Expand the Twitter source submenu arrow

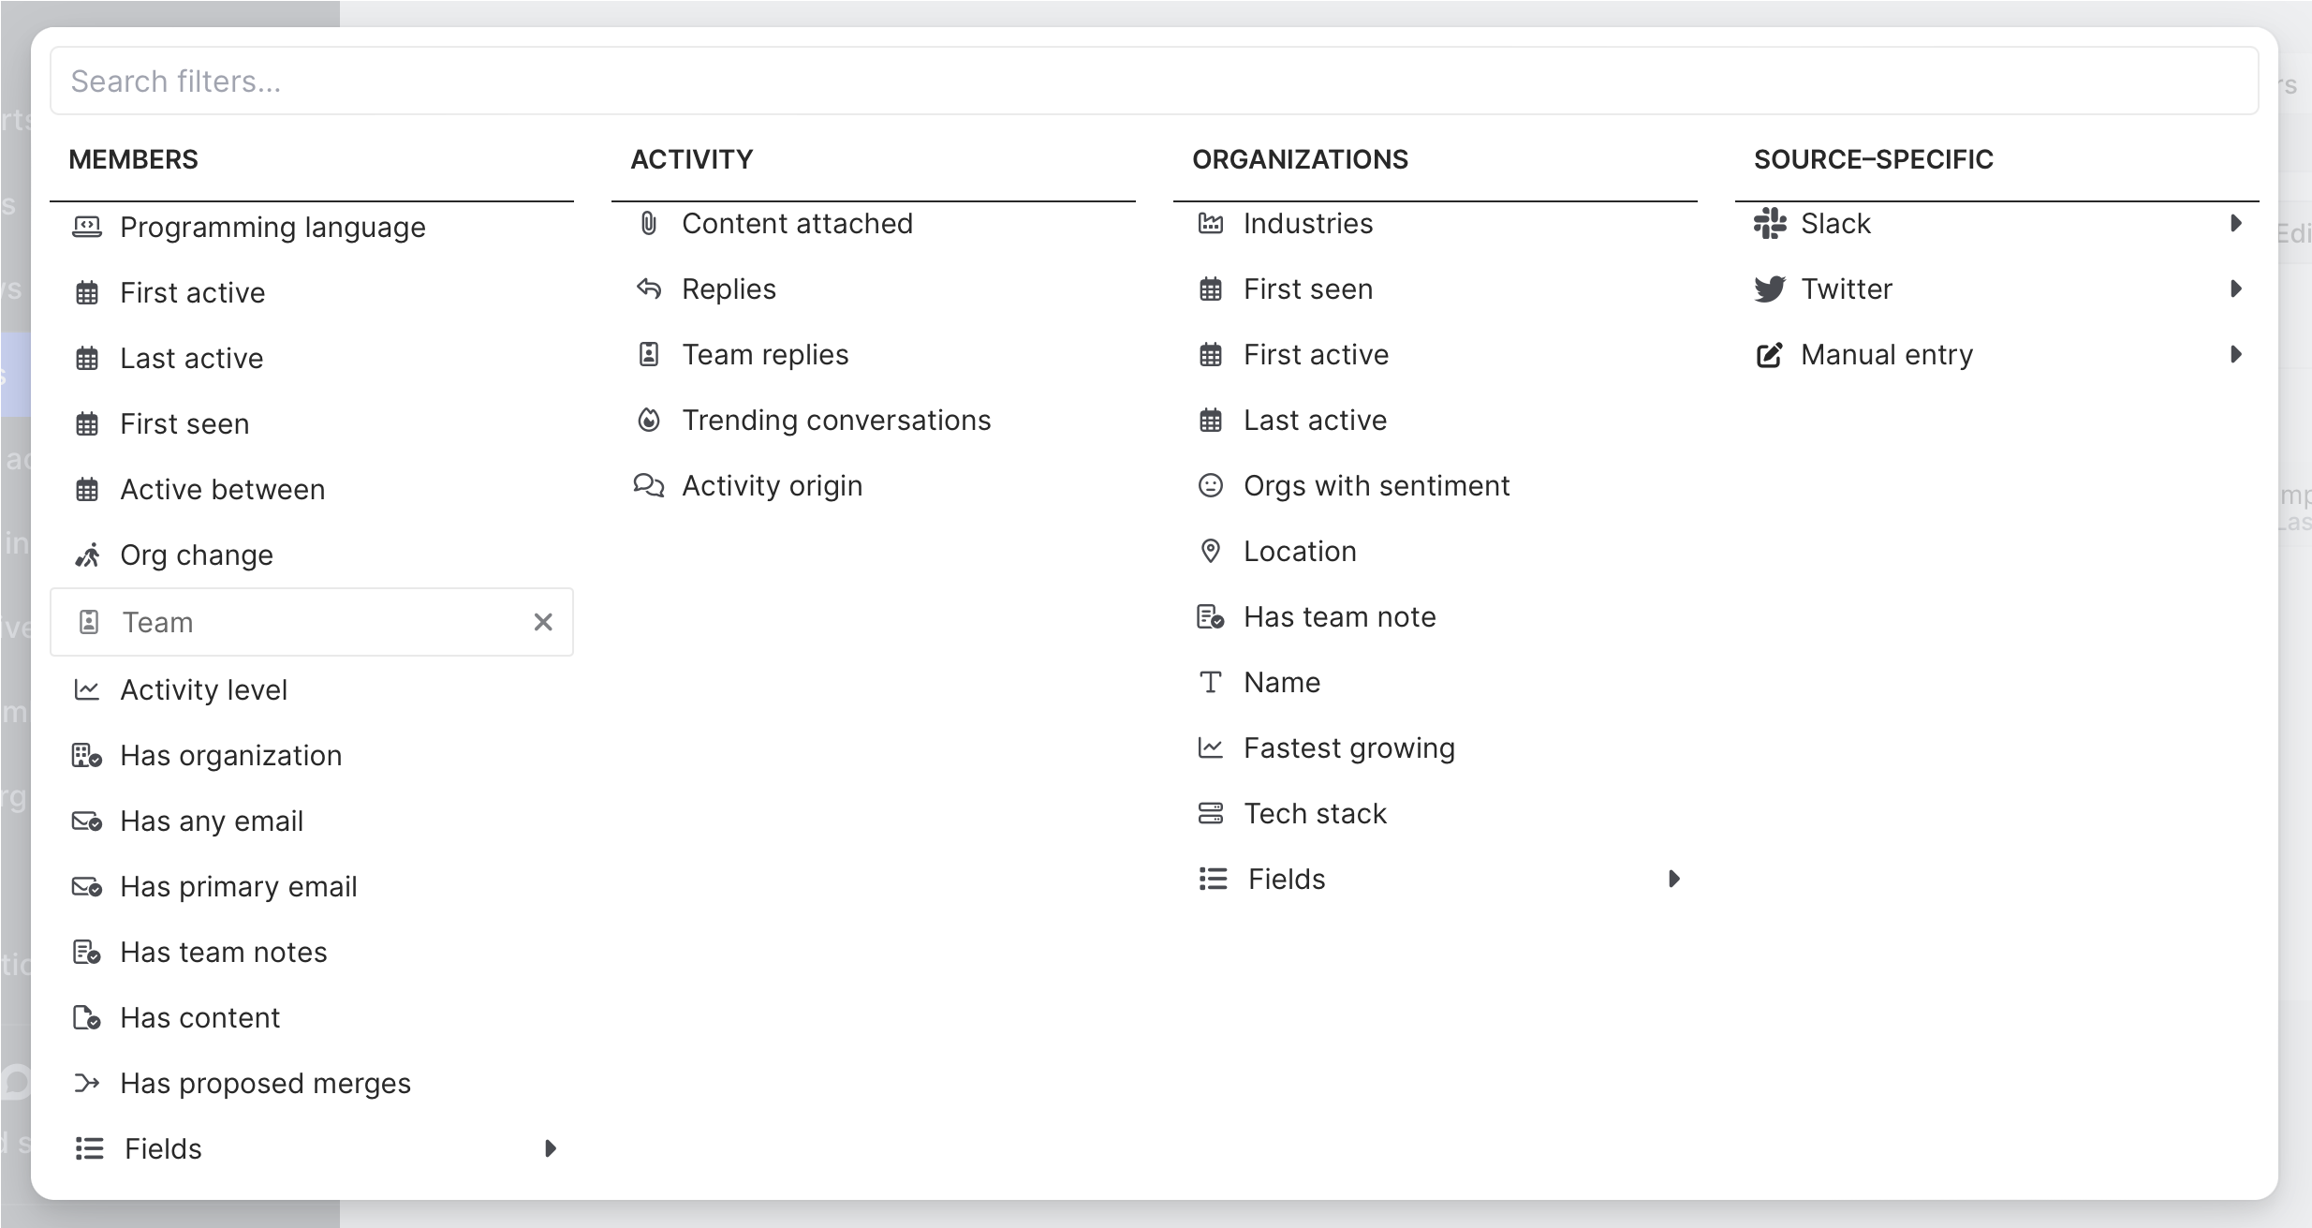2236,289
